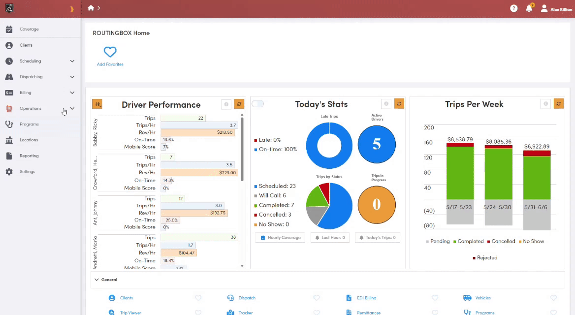The height and width of the screenshot is (315, 575).
Task: Toggle the Completed legend in Trips Per Week
Action: 468,241
